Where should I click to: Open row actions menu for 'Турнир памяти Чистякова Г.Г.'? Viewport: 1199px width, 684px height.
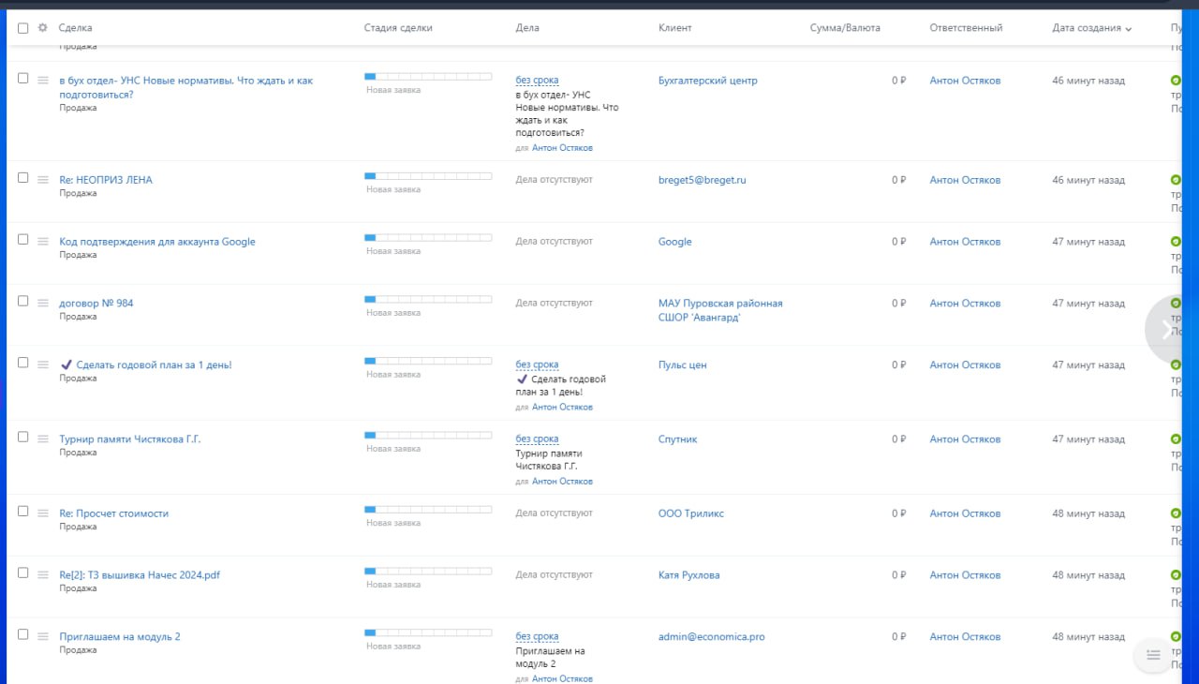tap(42, 439)
